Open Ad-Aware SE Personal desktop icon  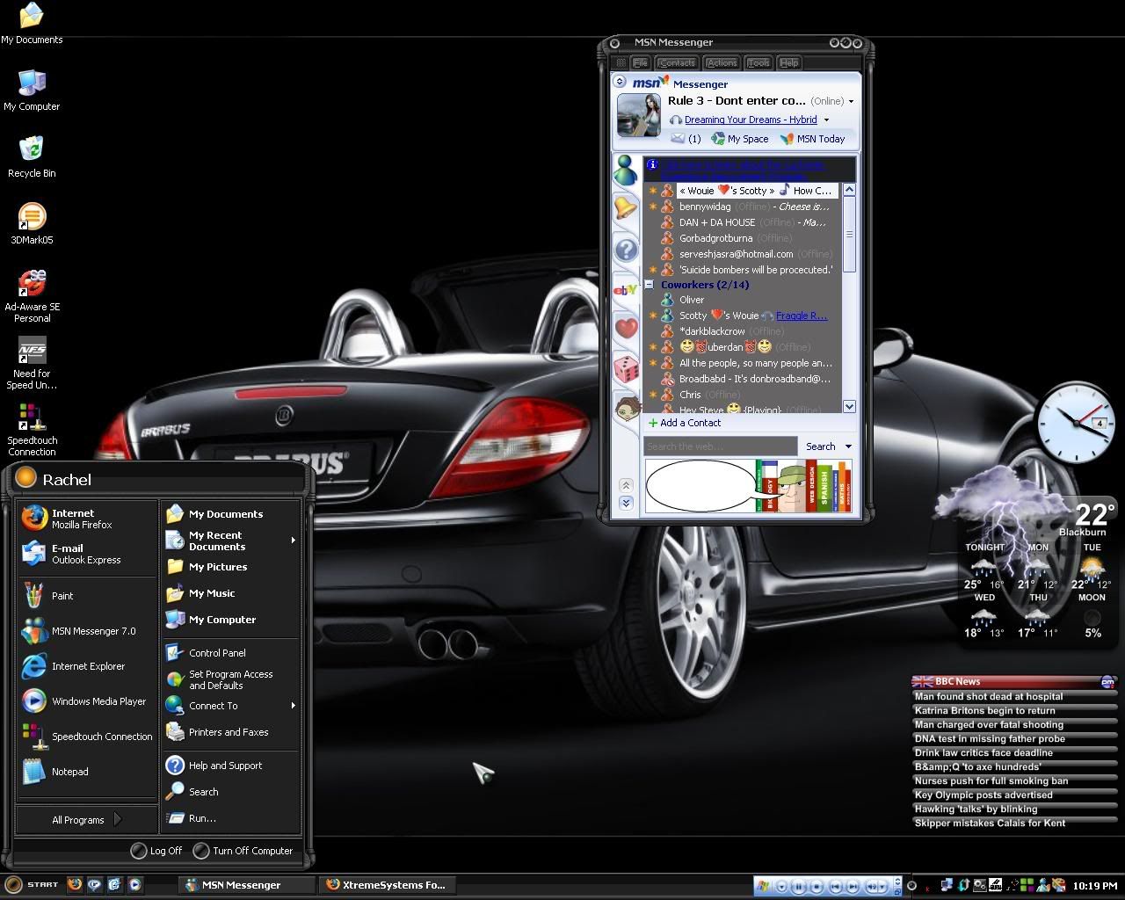point(32,283)
